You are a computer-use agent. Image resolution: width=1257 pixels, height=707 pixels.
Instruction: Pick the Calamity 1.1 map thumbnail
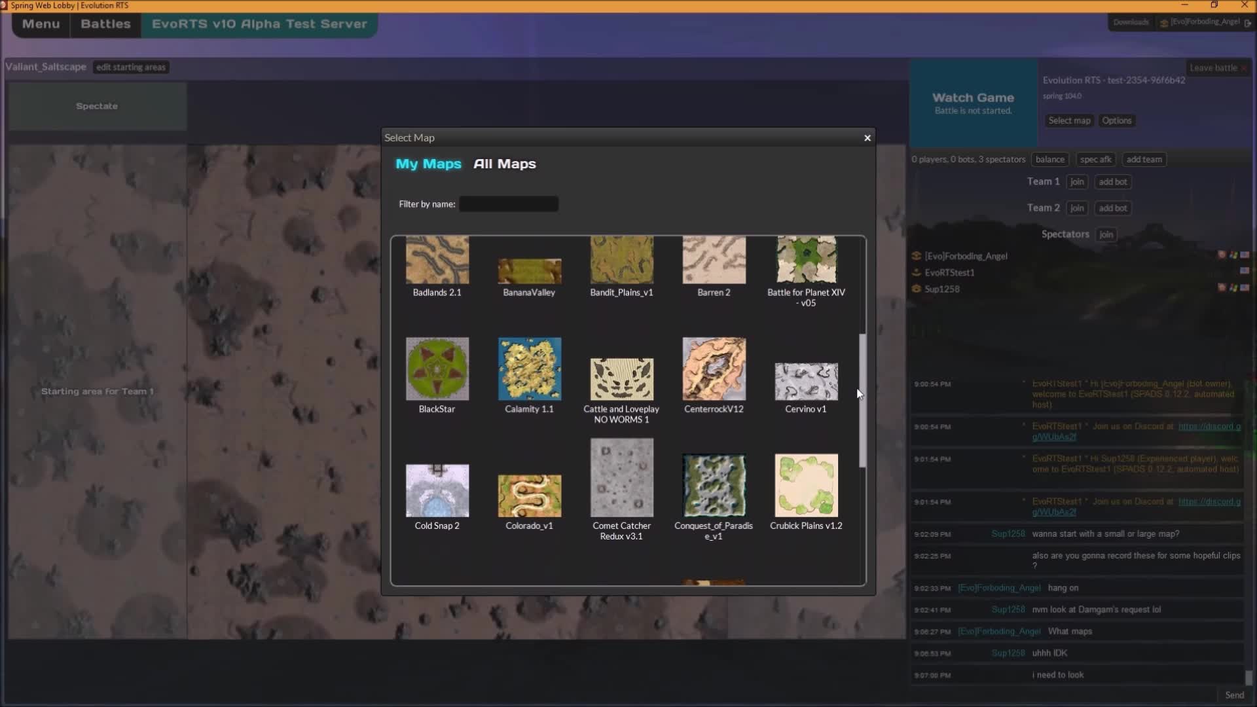529,369
